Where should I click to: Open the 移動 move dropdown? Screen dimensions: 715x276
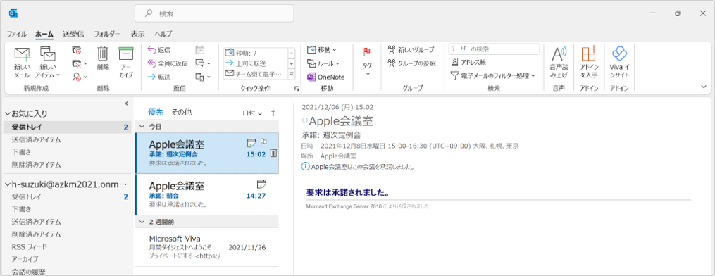[x=322, y=50]
